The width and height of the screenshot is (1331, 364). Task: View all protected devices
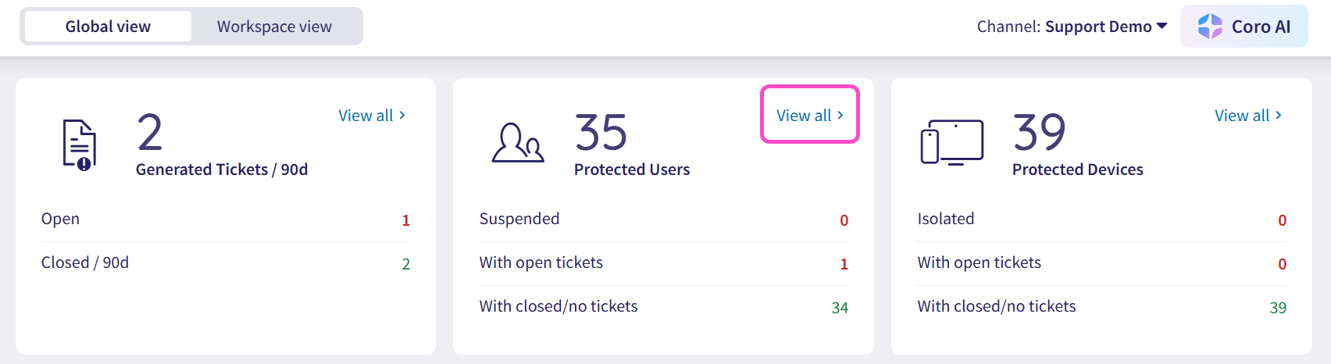[x=1248, y=116]
